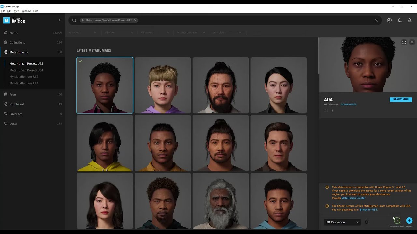
Task: Click the START MHC button
Action: pos(401,99)
